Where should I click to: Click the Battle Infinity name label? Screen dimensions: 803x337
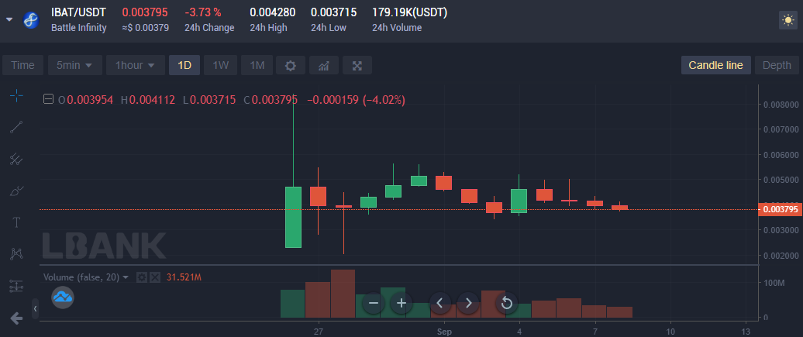point(79,28)
